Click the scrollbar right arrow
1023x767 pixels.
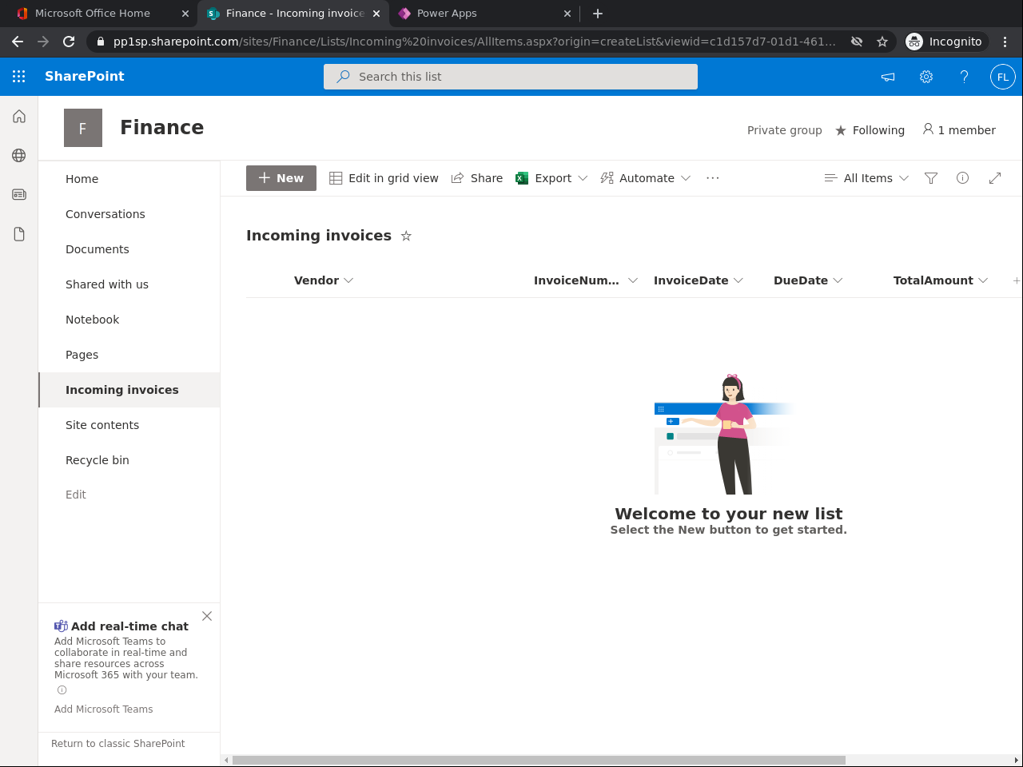(x=1017, y=760)
